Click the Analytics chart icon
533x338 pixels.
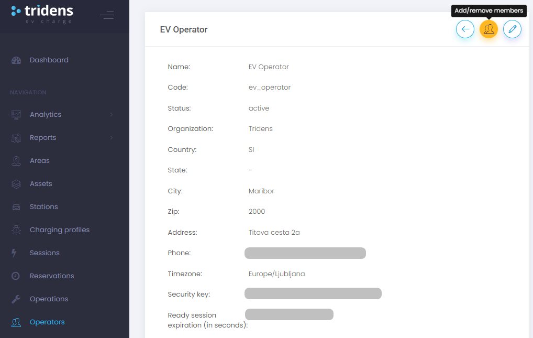click(x=16, y=114)
